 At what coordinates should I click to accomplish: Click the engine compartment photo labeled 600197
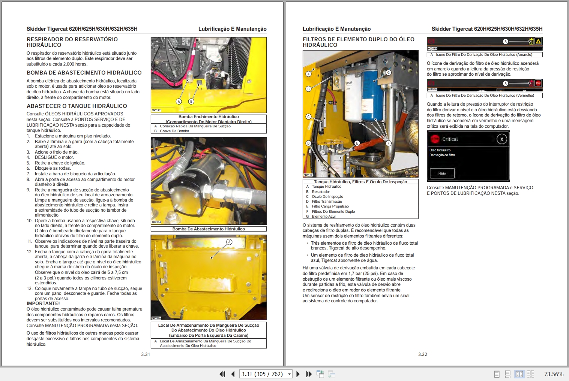pos(209,74)
